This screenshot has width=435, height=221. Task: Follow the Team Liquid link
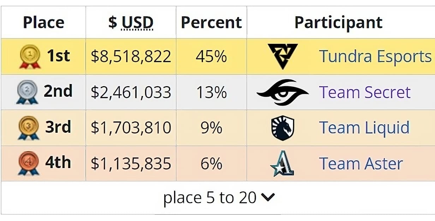click(x=364, y=128)
